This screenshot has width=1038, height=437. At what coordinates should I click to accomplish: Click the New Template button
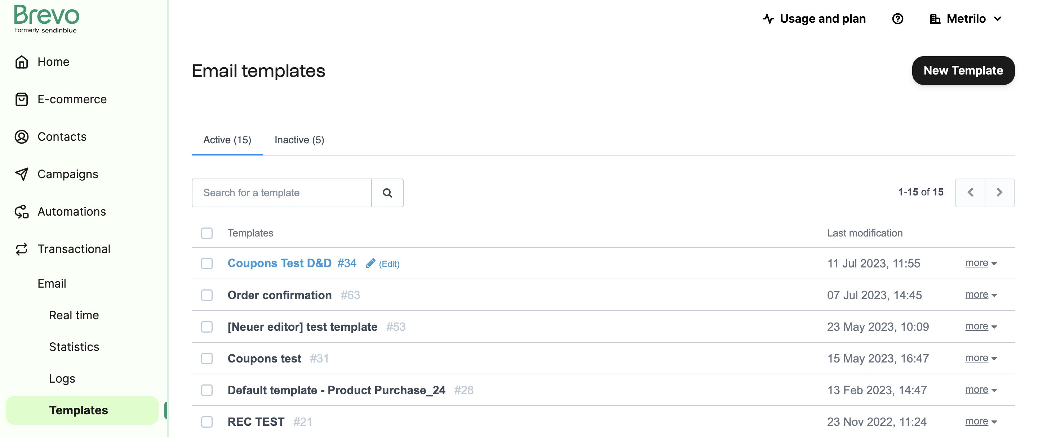[963, 71]
